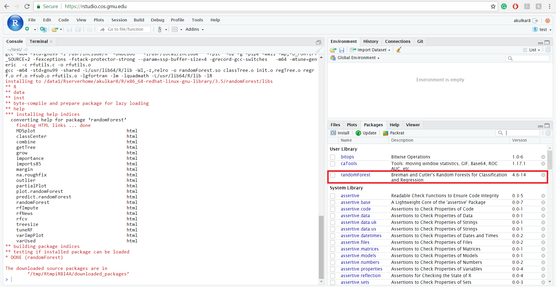Screen dimensions: 556x287
Task: Refresh the package list in Packages pane
Action: point(548,133)
